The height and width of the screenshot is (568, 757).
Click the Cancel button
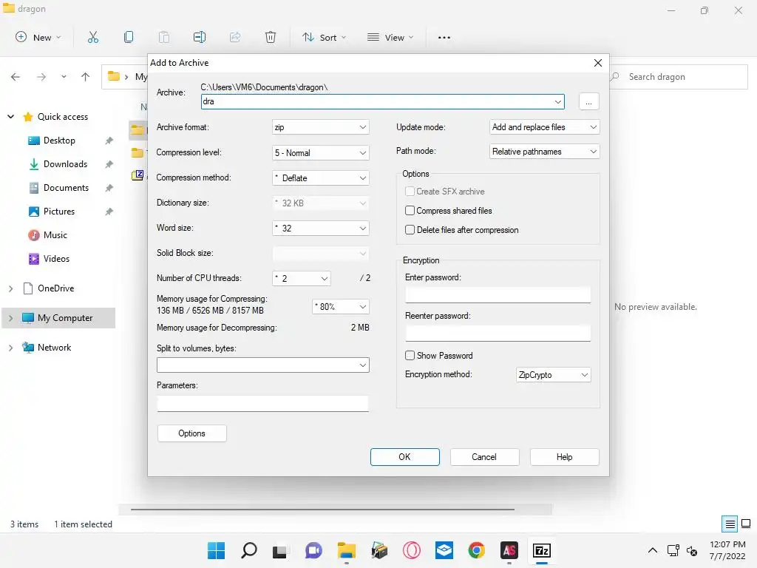484,457
